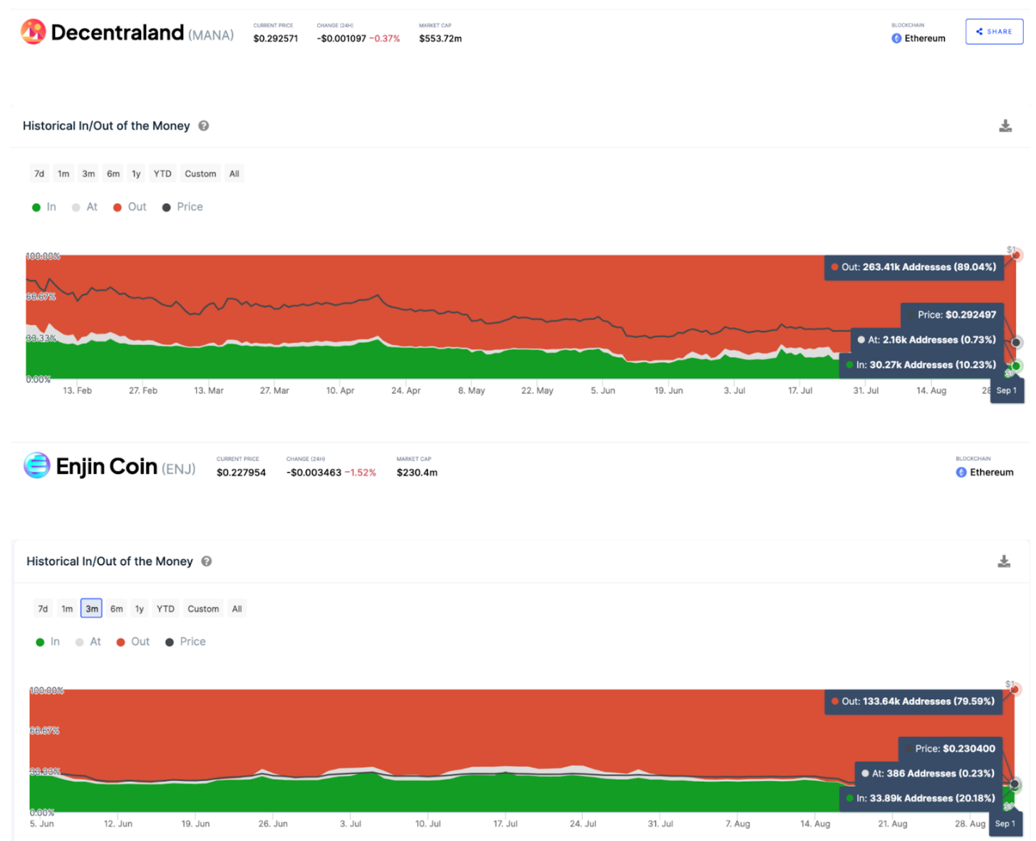Select 7d range on Enjin Coin chart

(x=43, y=609)
